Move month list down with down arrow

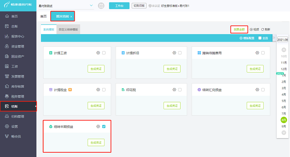tap(284, 133)
